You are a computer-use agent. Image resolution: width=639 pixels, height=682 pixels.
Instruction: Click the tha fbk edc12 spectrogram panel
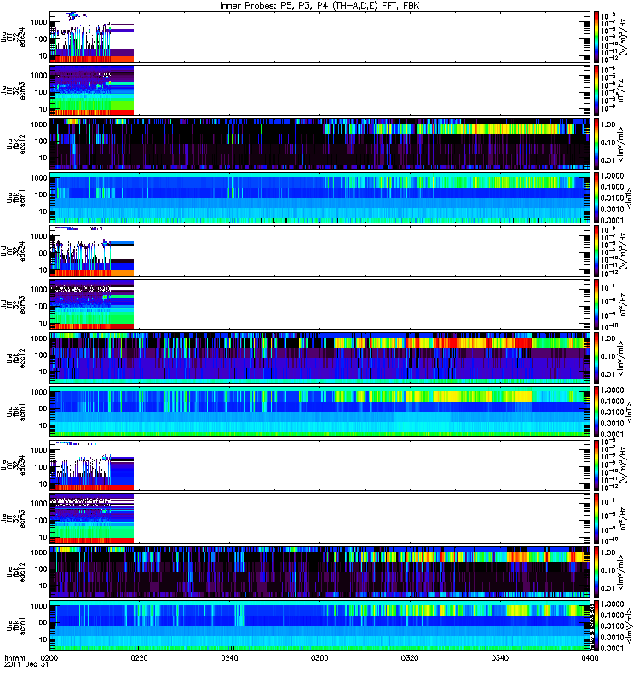pyautogui.click(x=319, y=144)
